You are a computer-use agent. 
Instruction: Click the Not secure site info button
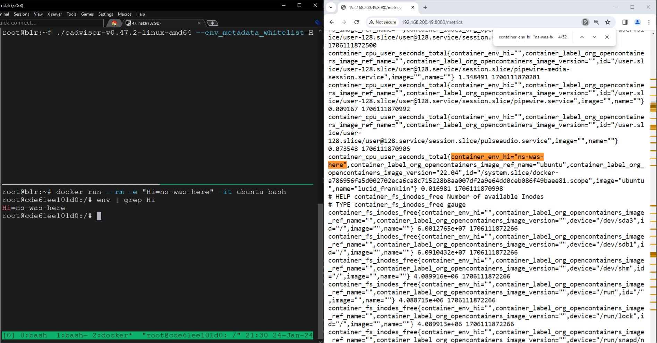point(383,22)
